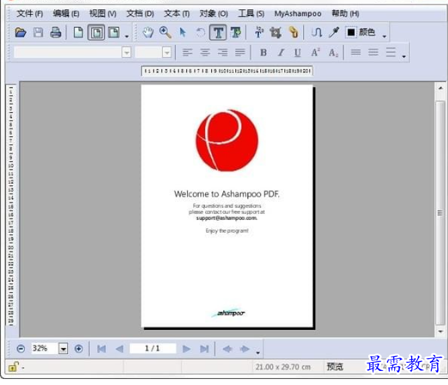Open the 视图 (V) menu

click(103, 13)
